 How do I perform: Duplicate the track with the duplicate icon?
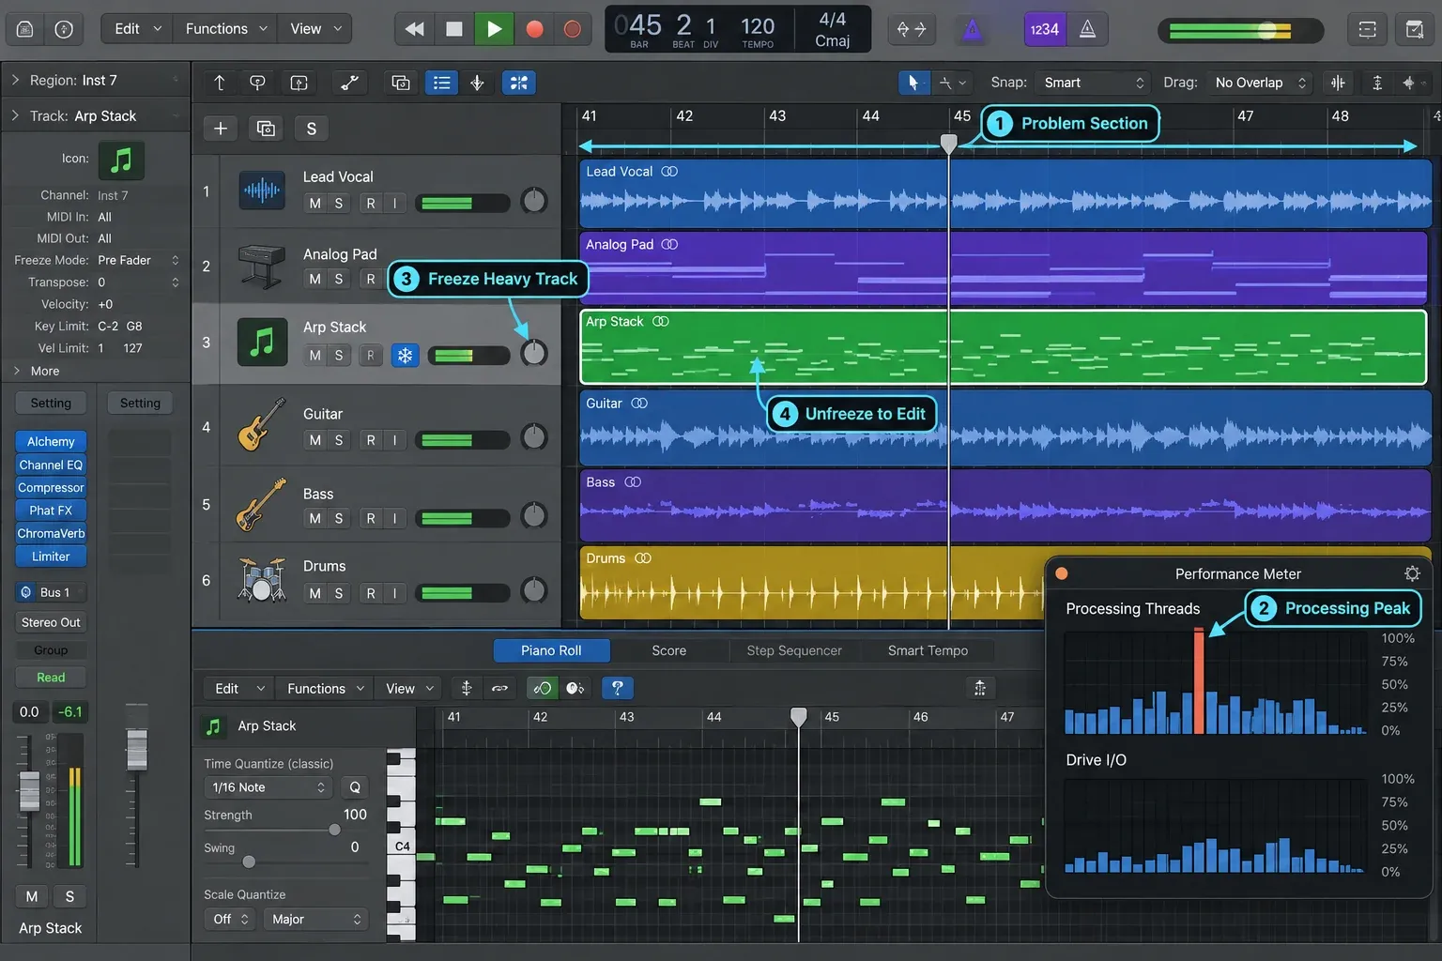(x=266, y=129)
